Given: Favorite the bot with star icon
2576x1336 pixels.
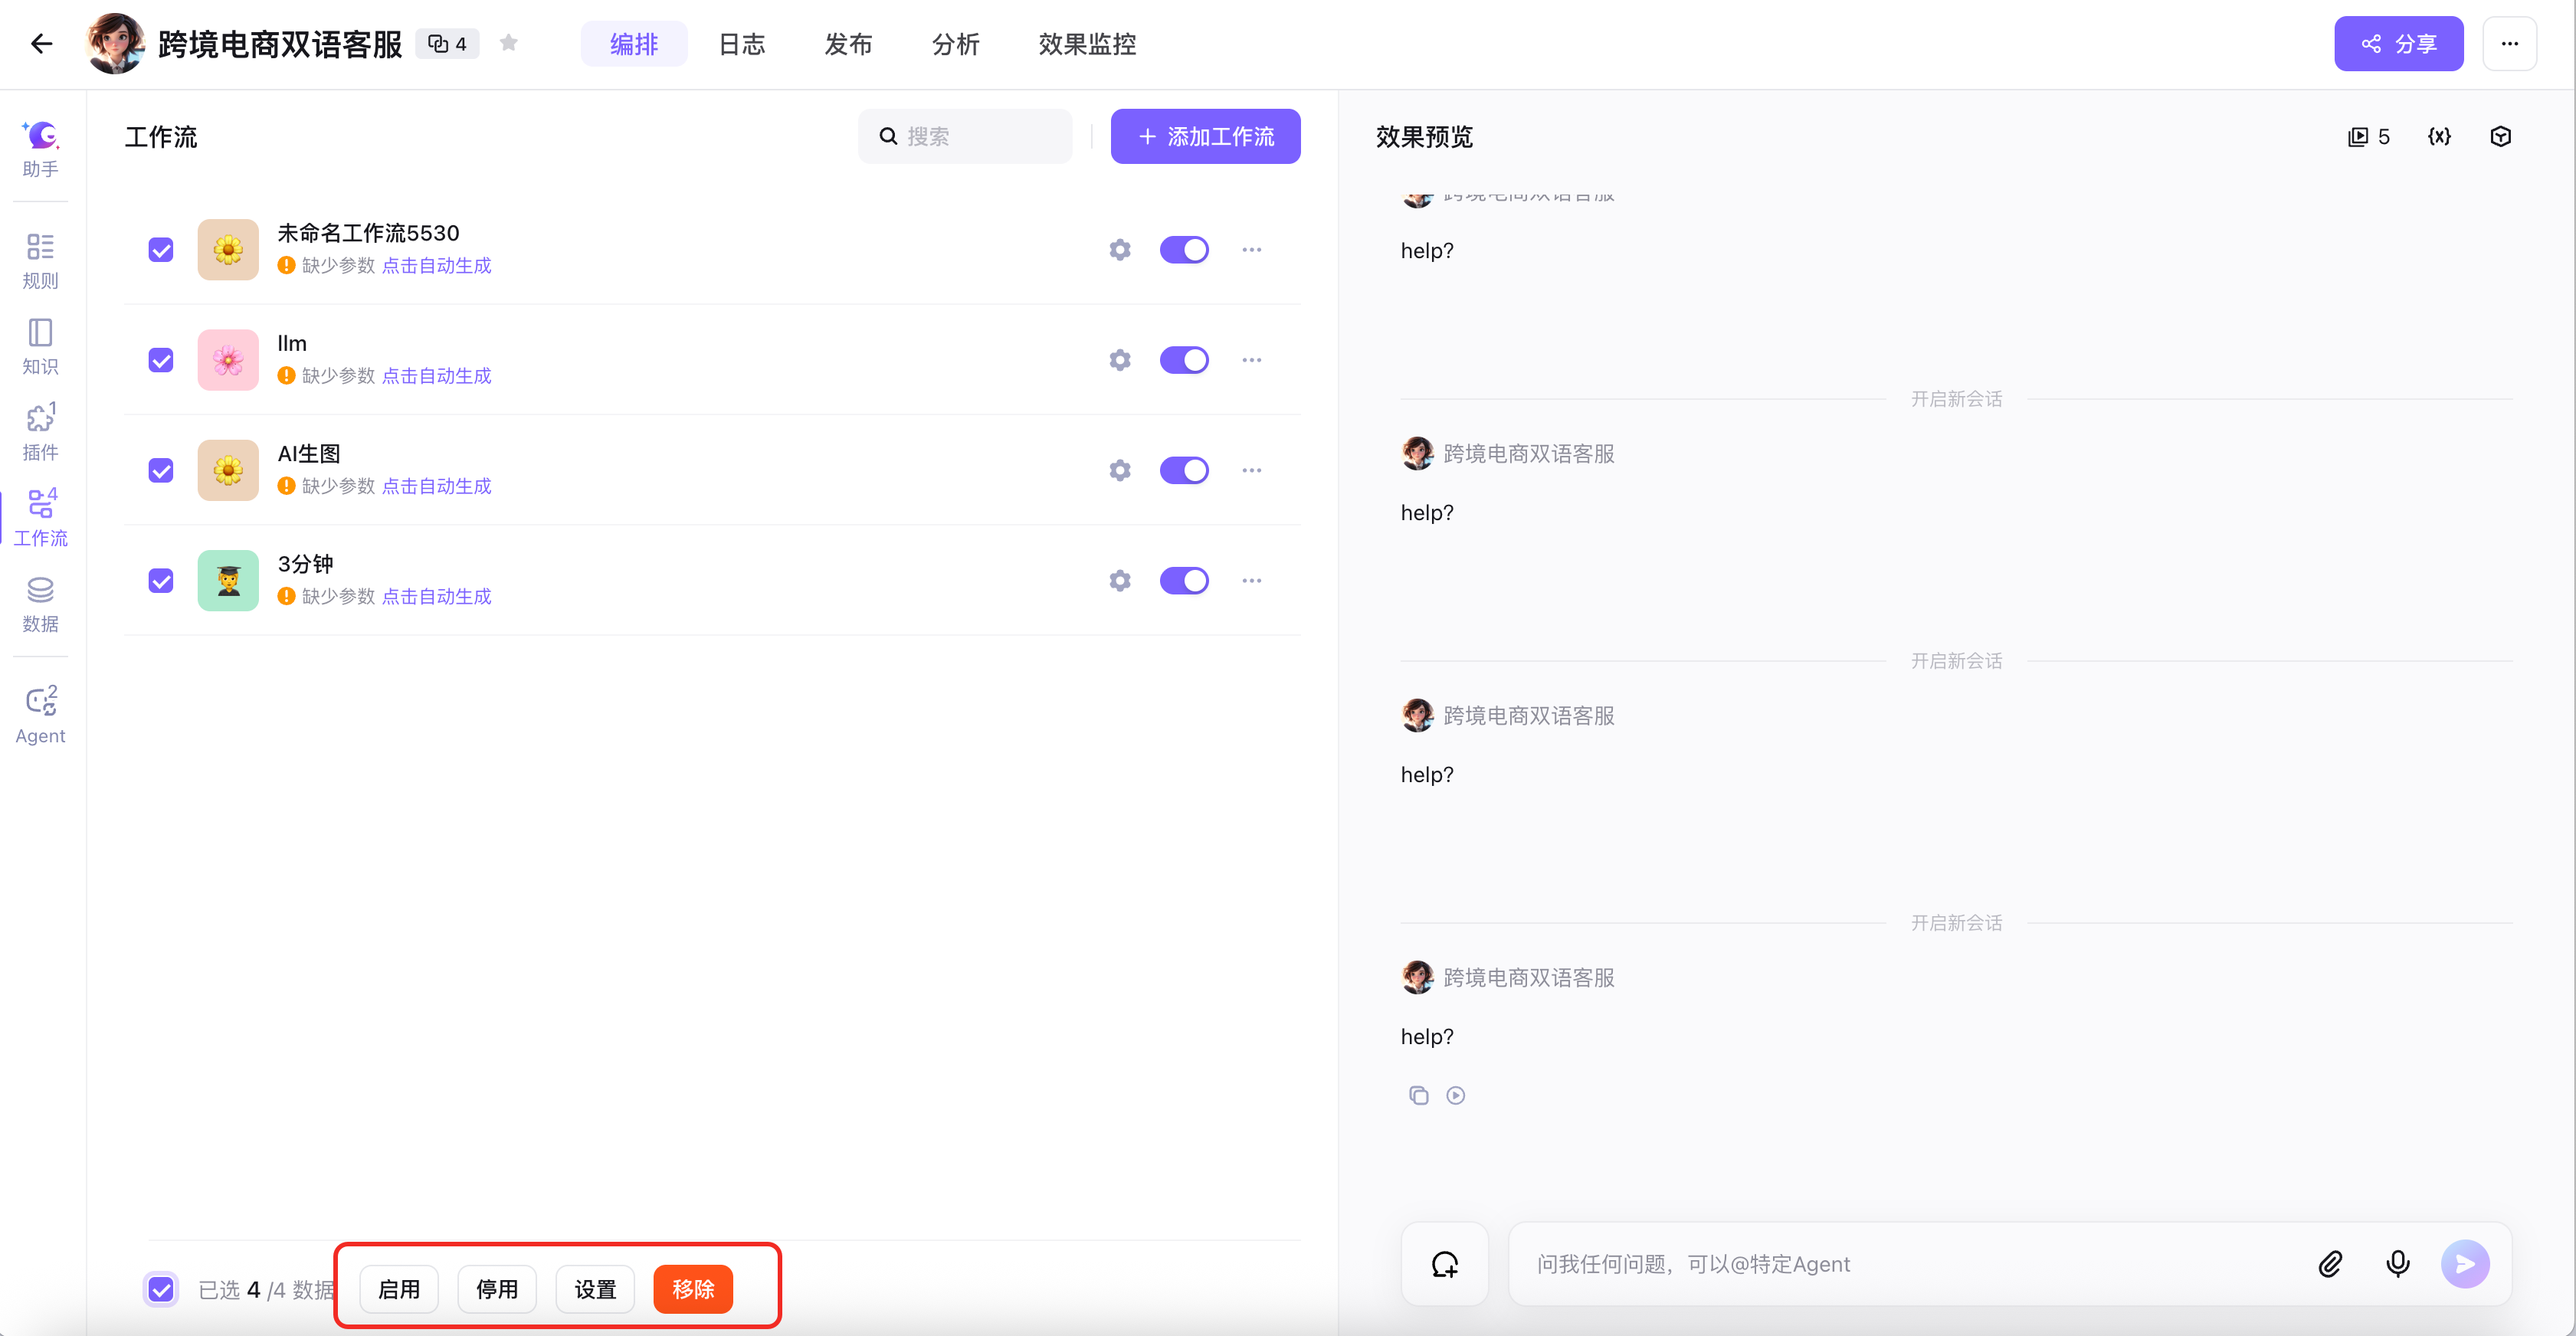Looking at the screenshot, I should click(x=509, y=43).
